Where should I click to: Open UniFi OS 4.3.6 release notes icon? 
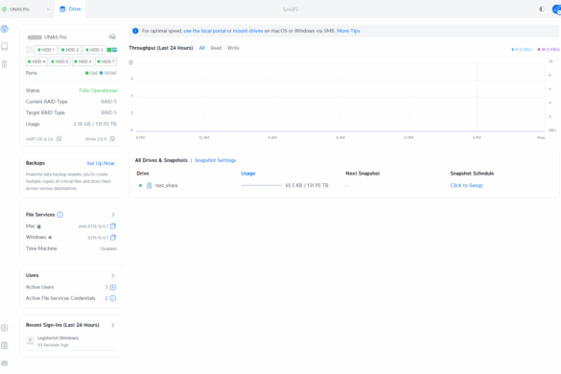(59, 139)
